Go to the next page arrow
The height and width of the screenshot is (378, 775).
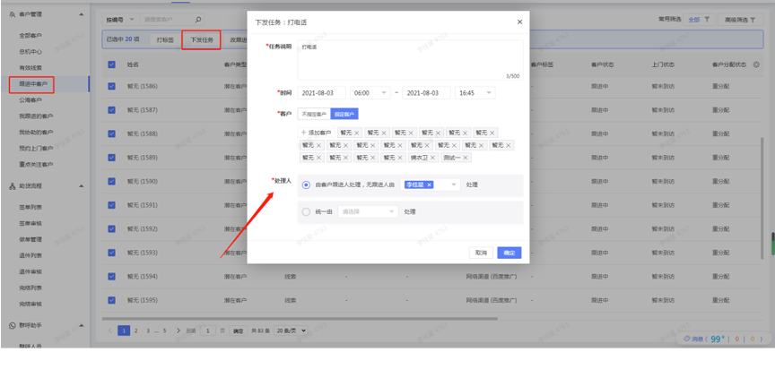click(179, 331)
